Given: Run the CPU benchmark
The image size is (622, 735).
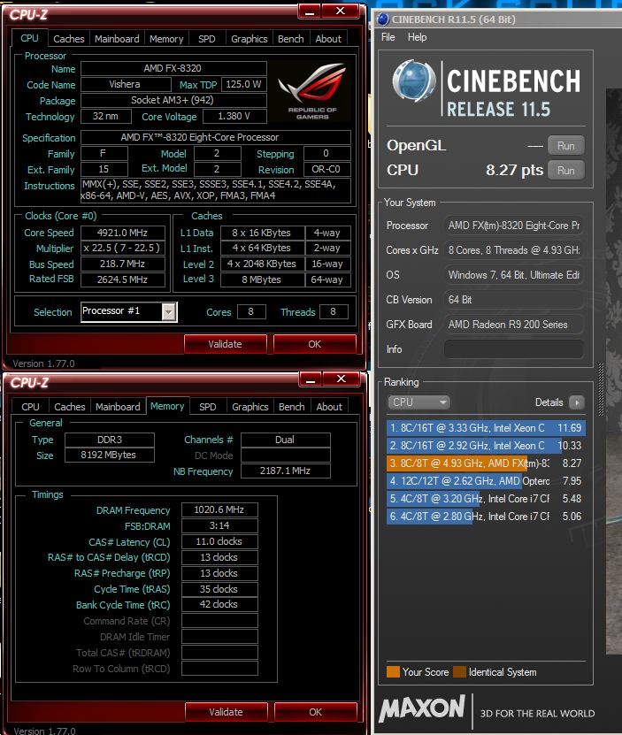Looking at the screenshot, I should coord(566,170).
